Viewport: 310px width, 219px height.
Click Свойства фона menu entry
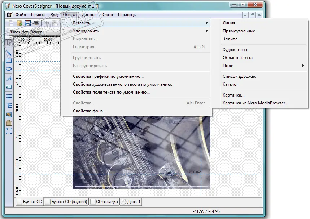tap(89, 111)
